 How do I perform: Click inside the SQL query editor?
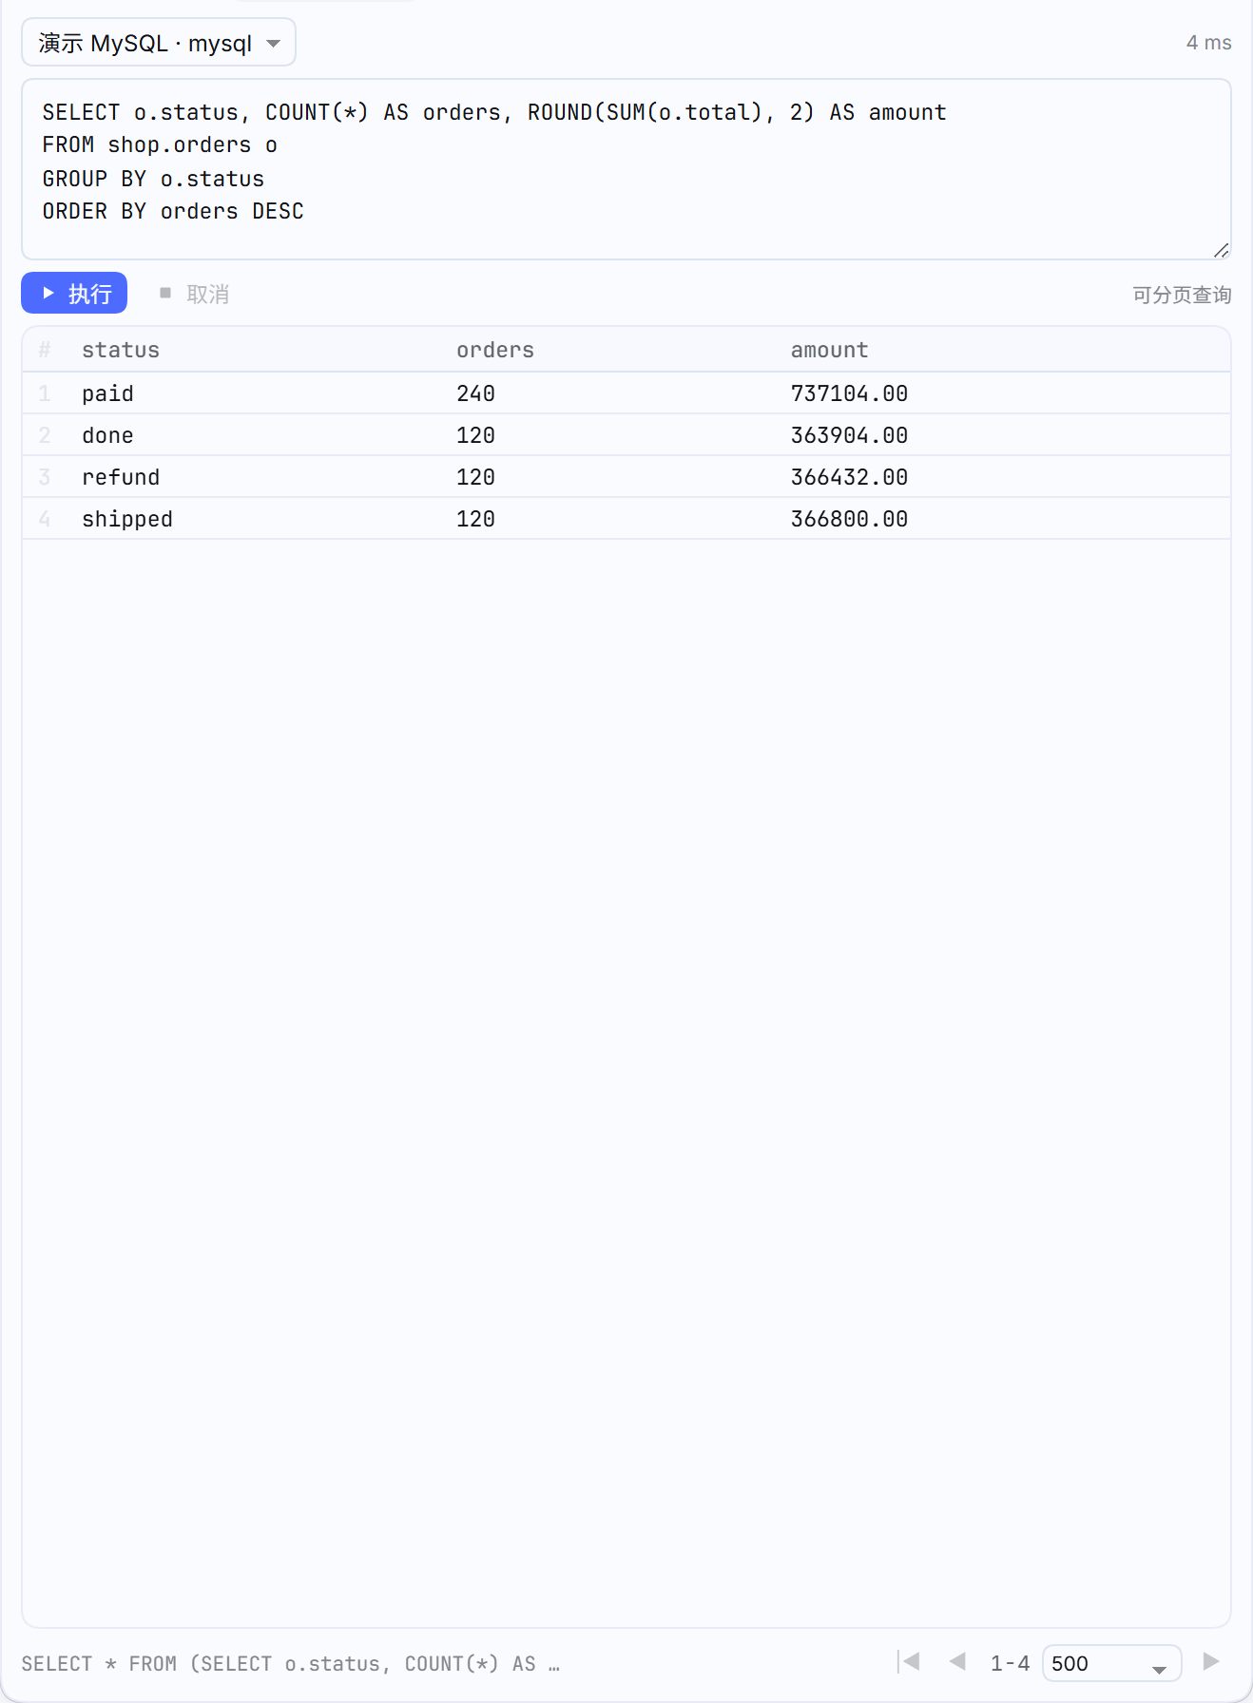(x=626, y=169)
